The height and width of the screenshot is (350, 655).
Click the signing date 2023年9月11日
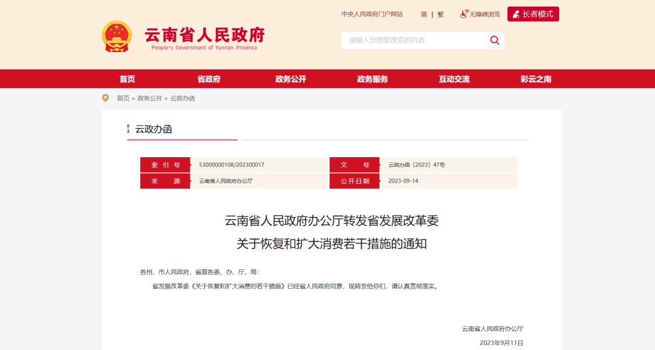(x=502, y=343)
